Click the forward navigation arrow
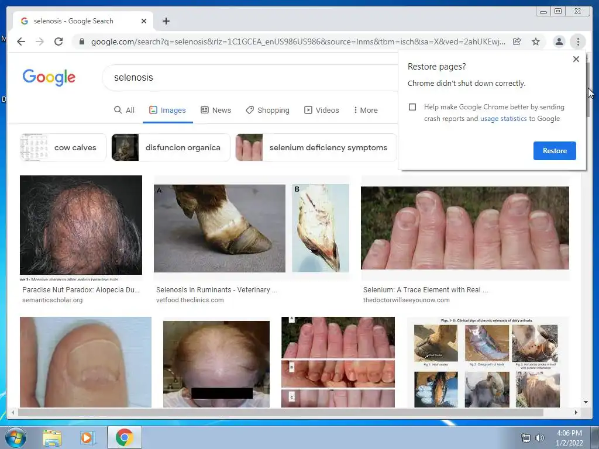Screen dimensions: 599x449 [40, 42]
